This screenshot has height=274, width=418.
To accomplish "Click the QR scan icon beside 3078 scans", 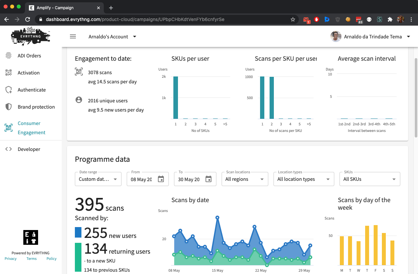I will coord(79,72).
